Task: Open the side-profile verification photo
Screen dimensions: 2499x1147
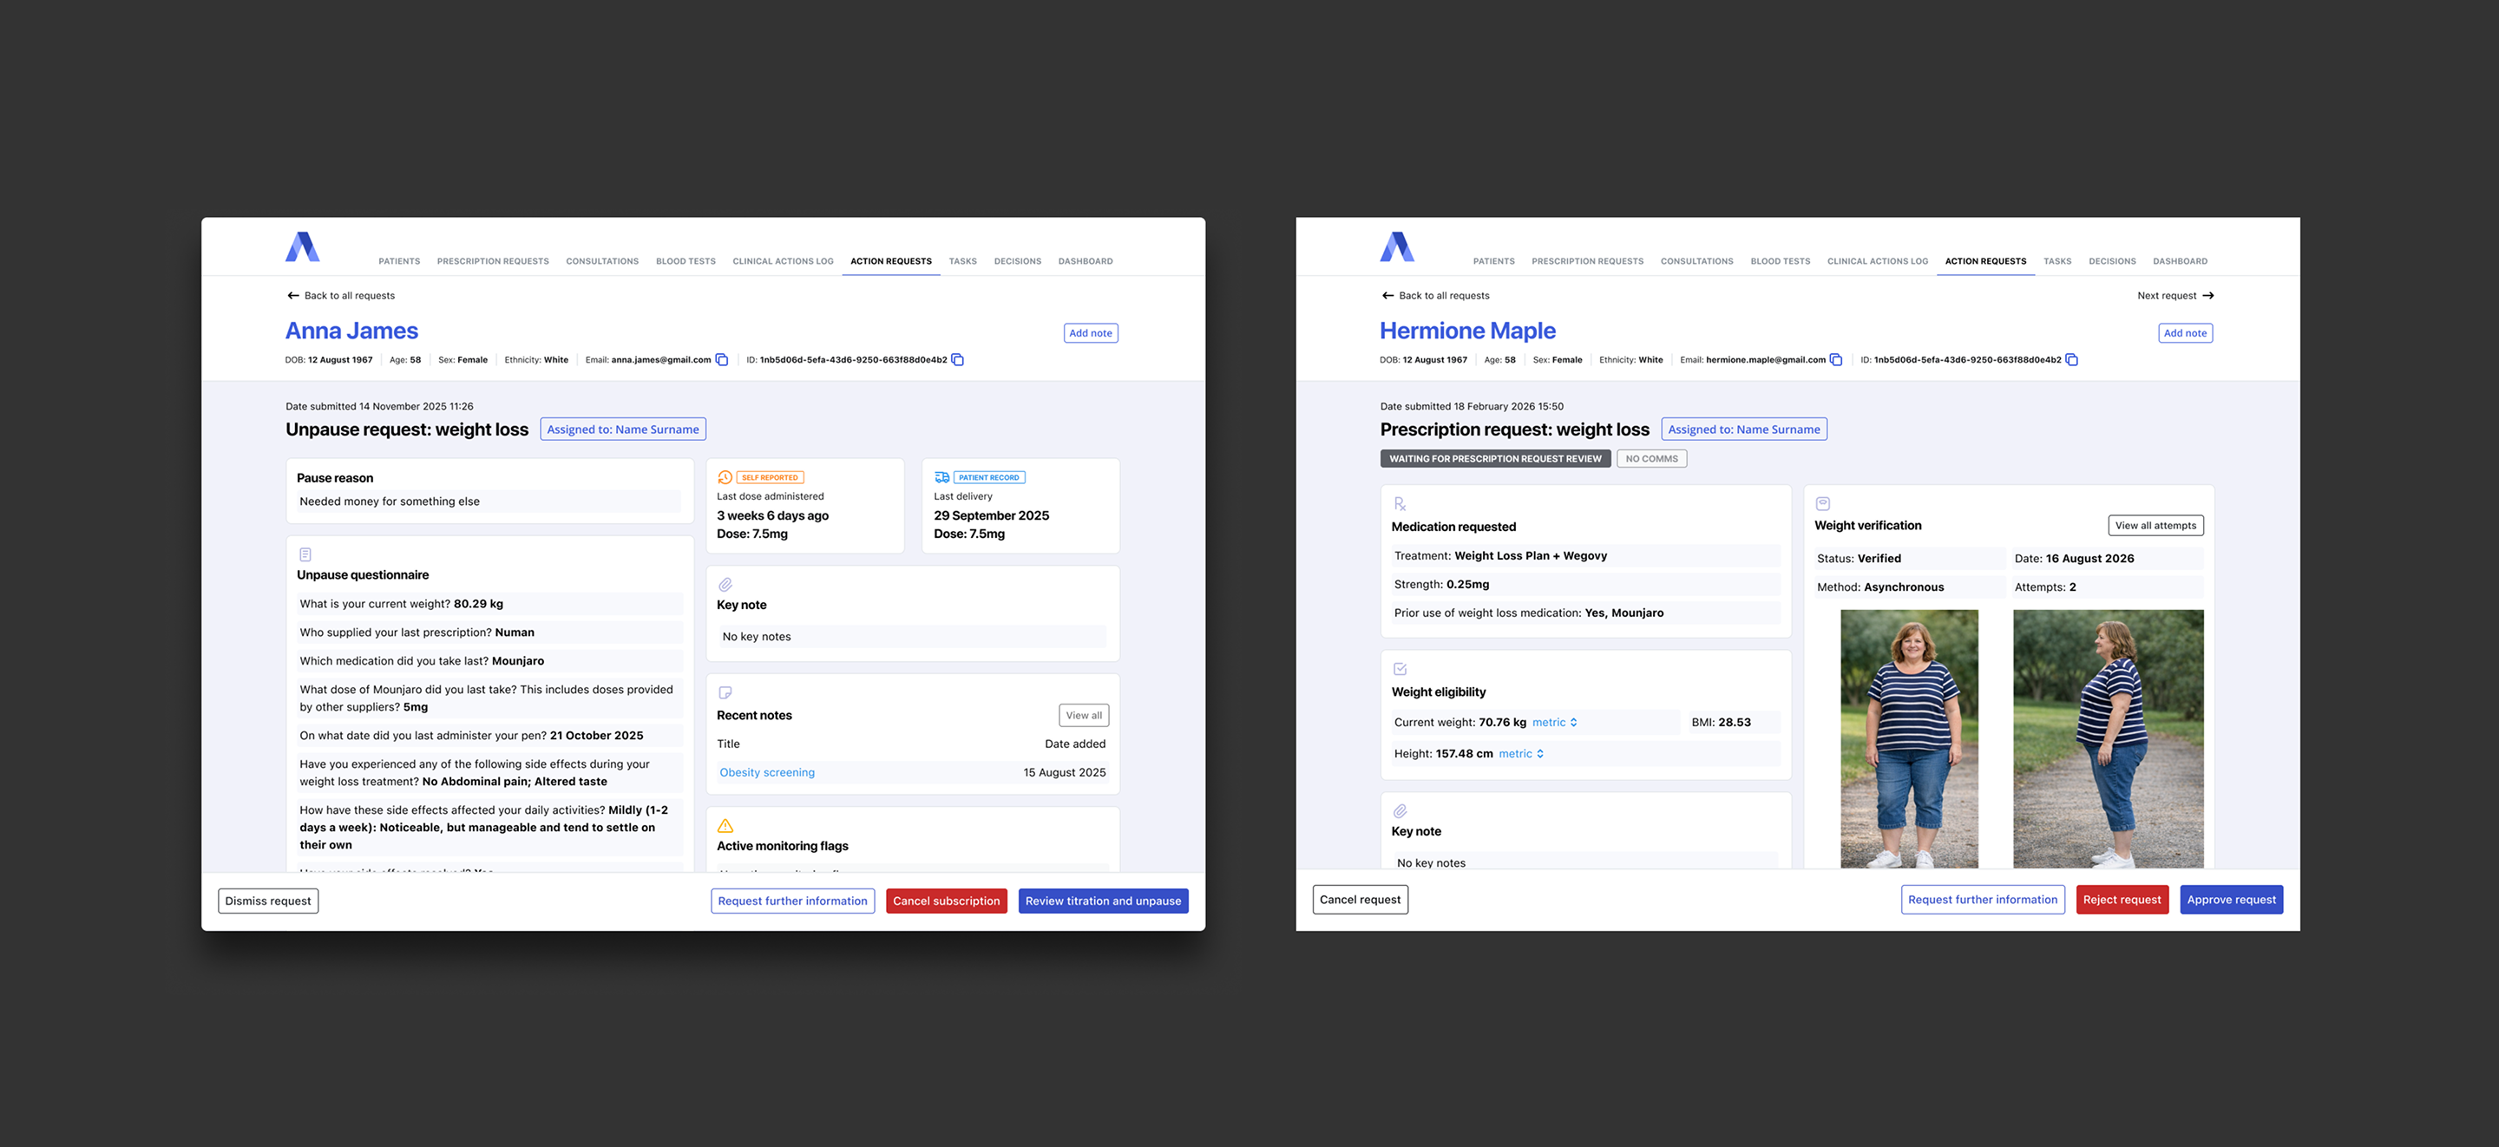Action: pyautogui.click(x=2108, y=738)
